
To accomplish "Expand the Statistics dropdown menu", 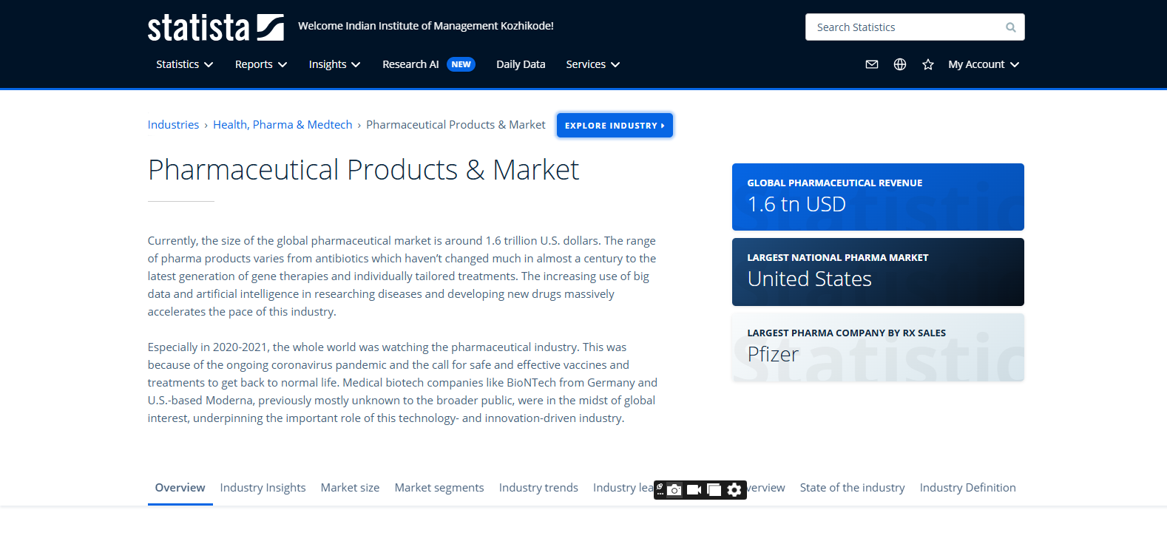I will point(184,64).
